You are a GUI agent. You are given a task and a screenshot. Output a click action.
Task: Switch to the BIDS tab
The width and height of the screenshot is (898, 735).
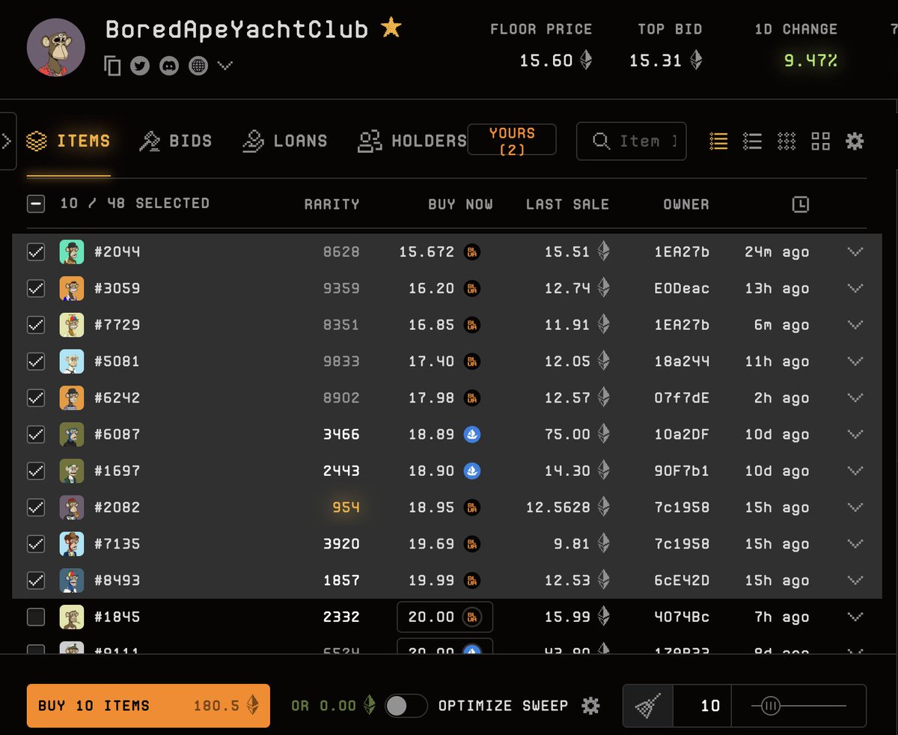pyautogui.click(x=176, y=140)
